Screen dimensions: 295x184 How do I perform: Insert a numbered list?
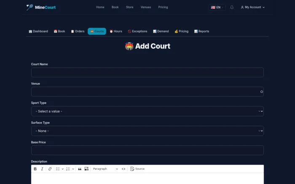68,169
